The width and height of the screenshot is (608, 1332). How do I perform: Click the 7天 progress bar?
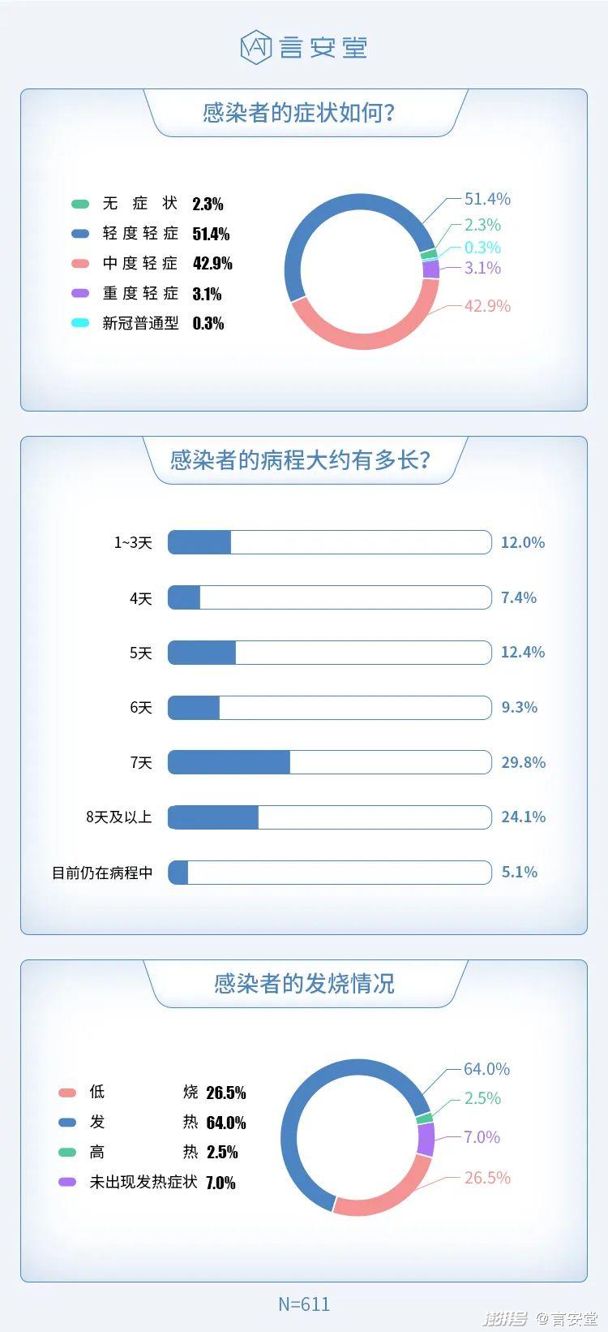click(329, 762)
